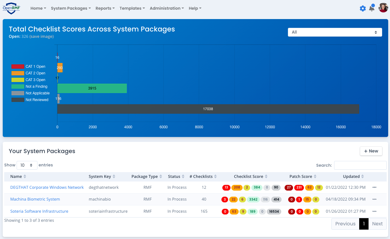The height and width of the screenshot is (239, 390).
Task: Click the CAT 2 Open orange color swatch
Action: [x=18, y=73]
